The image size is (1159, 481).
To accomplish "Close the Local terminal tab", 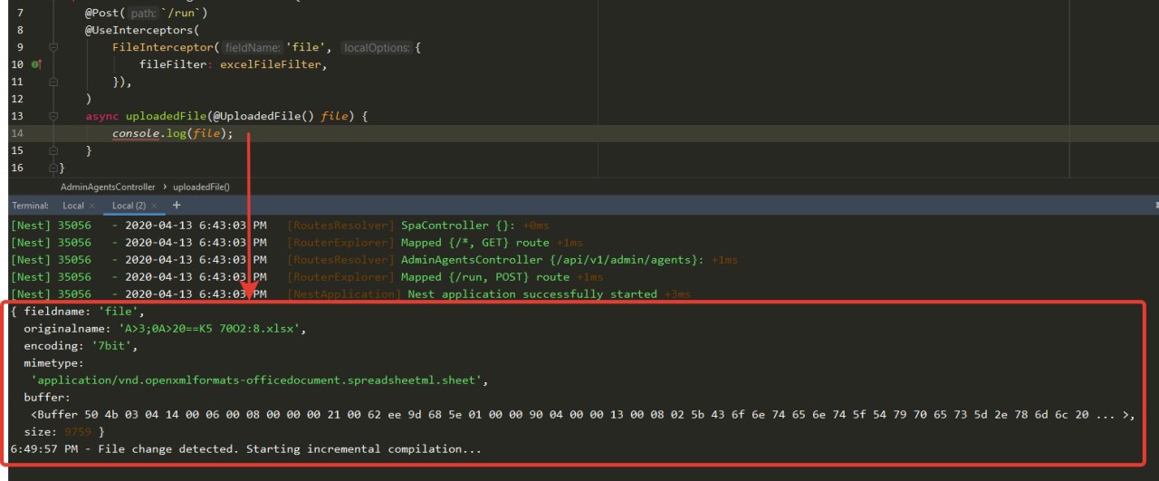I will click(93, 207).
